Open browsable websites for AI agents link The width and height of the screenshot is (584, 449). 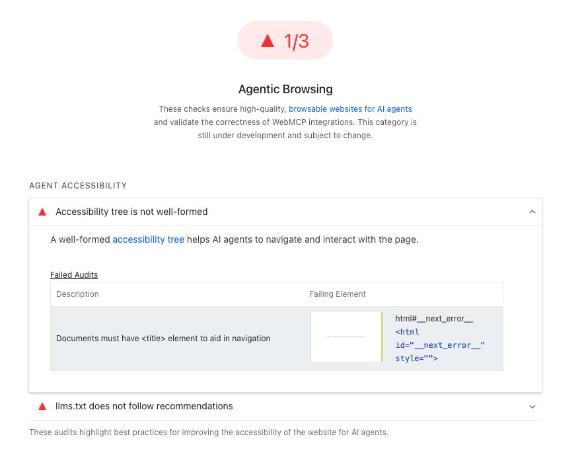click(350, 109)
